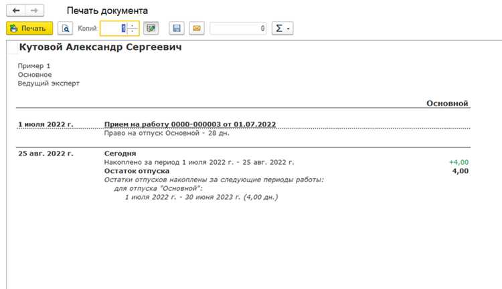Select the Кутовой Александр Сергеевич heading
Viewport: 502px width, 289px height.
(x=100, y=47)
